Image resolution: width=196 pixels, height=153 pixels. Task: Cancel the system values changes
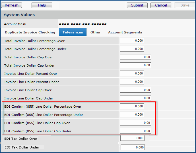pyautogui.click(x=161, y=5)
